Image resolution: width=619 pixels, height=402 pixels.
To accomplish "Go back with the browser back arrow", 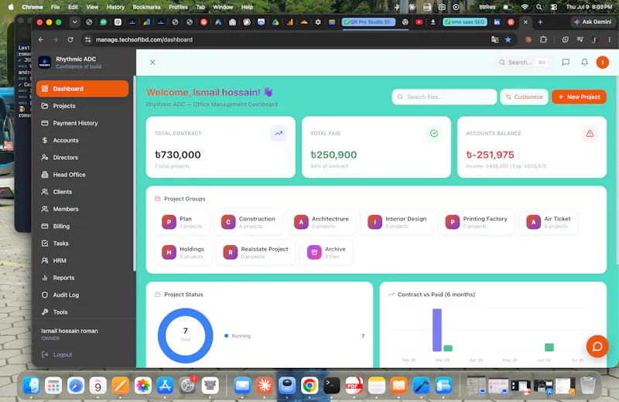I will point(41,39).
